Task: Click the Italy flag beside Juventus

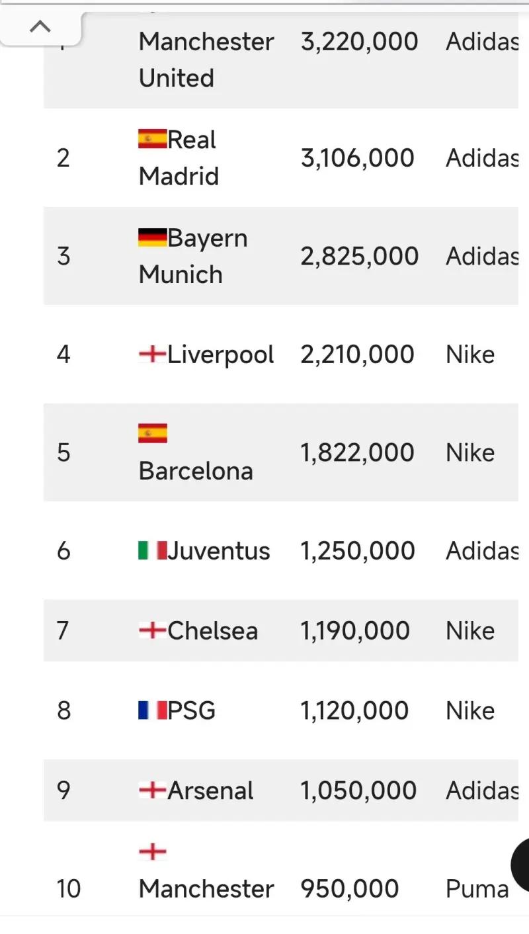Action: point(152,550)
